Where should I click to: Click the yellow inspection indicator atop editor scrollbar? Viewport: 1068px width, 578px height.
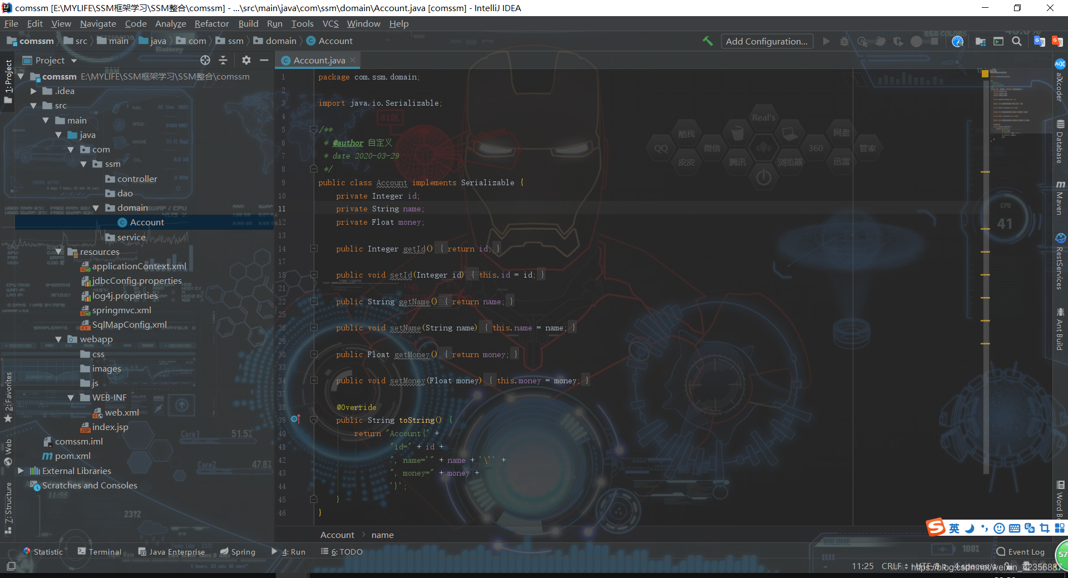pyautogui.click(x=985, y=73)
